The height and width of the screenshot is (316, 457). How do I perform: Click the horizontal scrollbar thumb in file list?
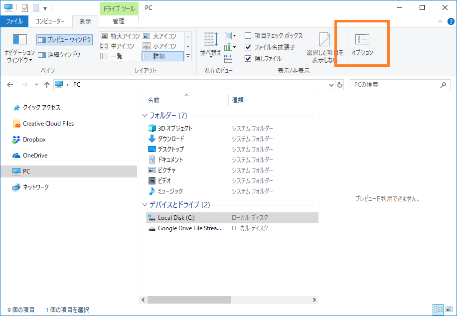click(189, 300)
